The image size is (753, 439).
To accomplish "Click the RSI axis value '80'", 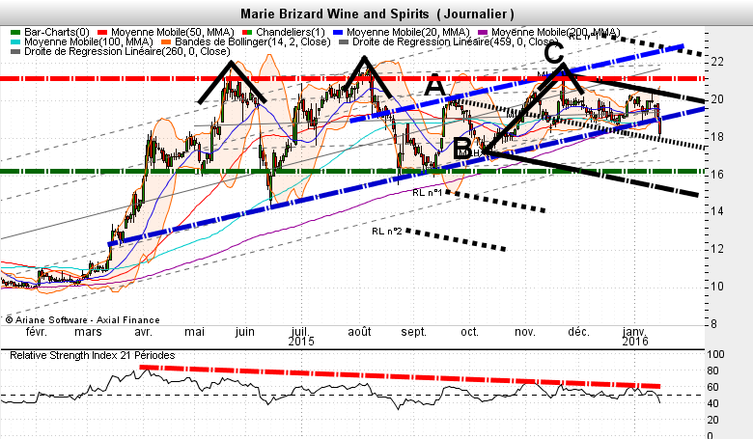I will click(x=712, y=370).
